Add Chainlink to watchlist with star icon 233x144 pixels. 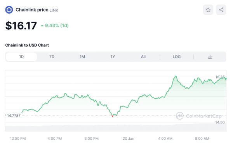pos(208,10)
